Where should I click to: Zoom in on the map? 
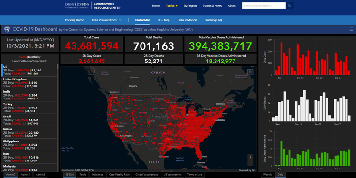pos(250,157)
